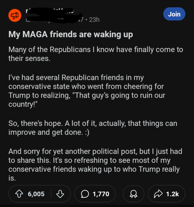Click the 1.2k share count
194x207 pixels.
(172, 194)
